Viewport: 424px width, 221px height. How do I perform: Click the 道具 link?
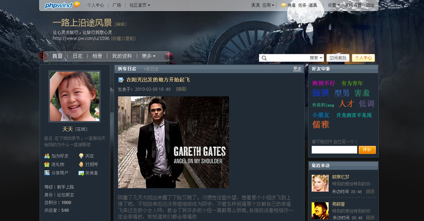(x=313, y=5)
